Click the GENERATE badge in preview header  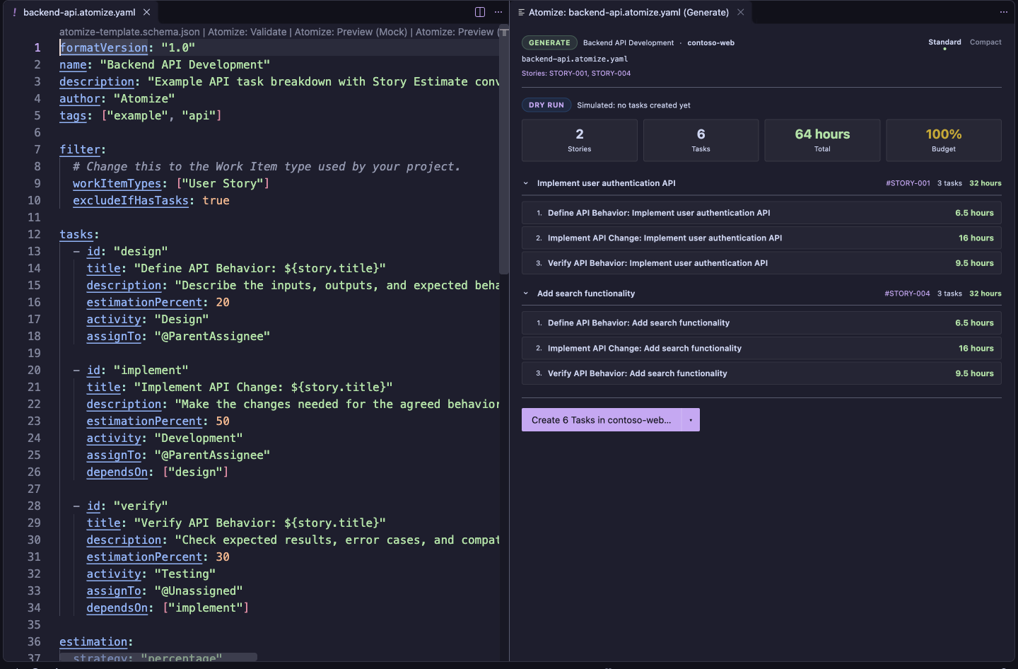[549, 43]
